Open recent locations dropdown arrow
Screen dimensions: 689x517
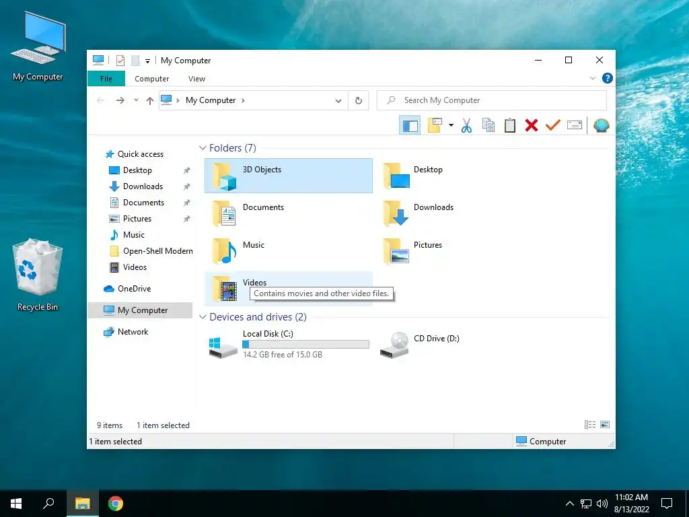click(x=136, y=100)
